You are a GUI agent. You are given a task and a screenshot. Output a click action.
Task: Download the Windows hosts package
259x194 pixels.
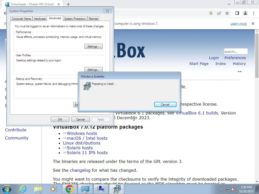82,133
